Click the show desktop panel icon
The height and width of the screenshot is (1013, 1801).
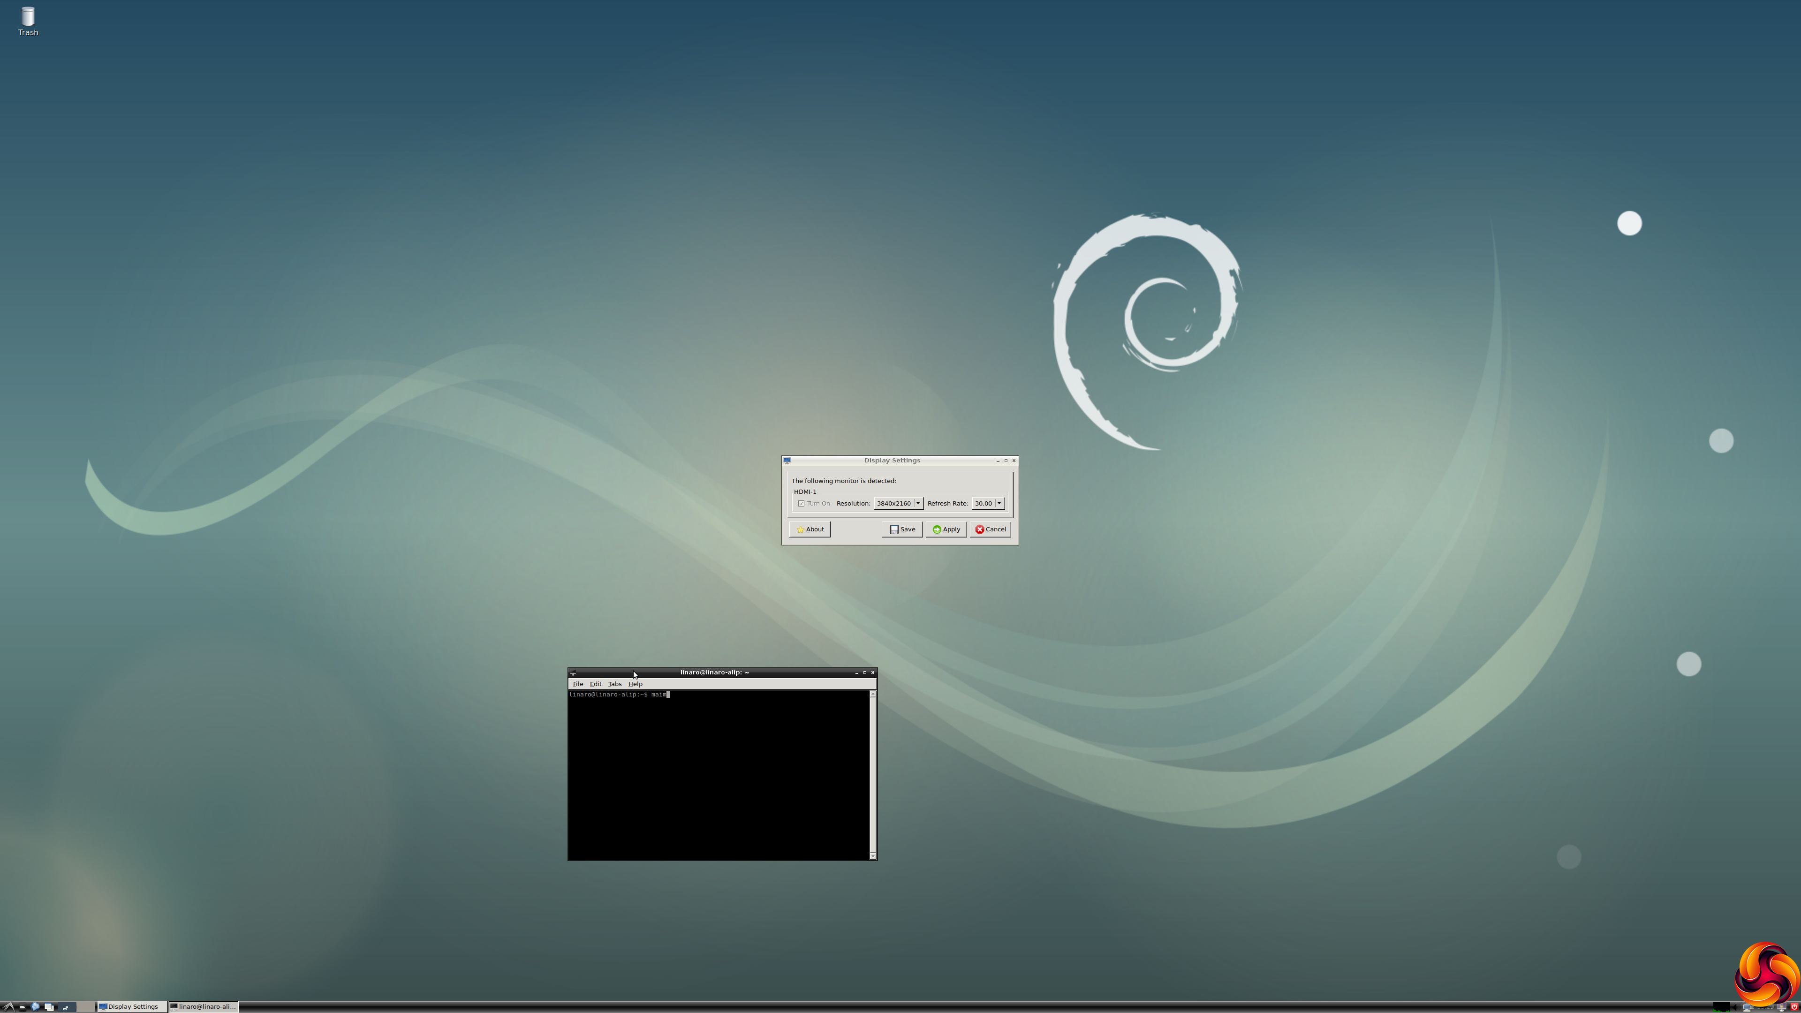(49, 1007)
